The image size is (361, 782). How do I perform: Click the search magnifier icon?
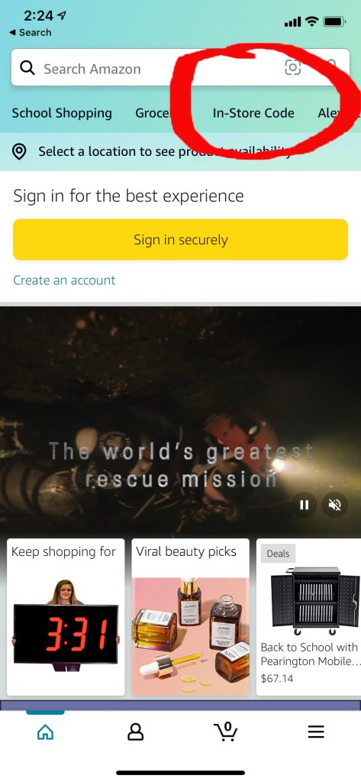27,68
